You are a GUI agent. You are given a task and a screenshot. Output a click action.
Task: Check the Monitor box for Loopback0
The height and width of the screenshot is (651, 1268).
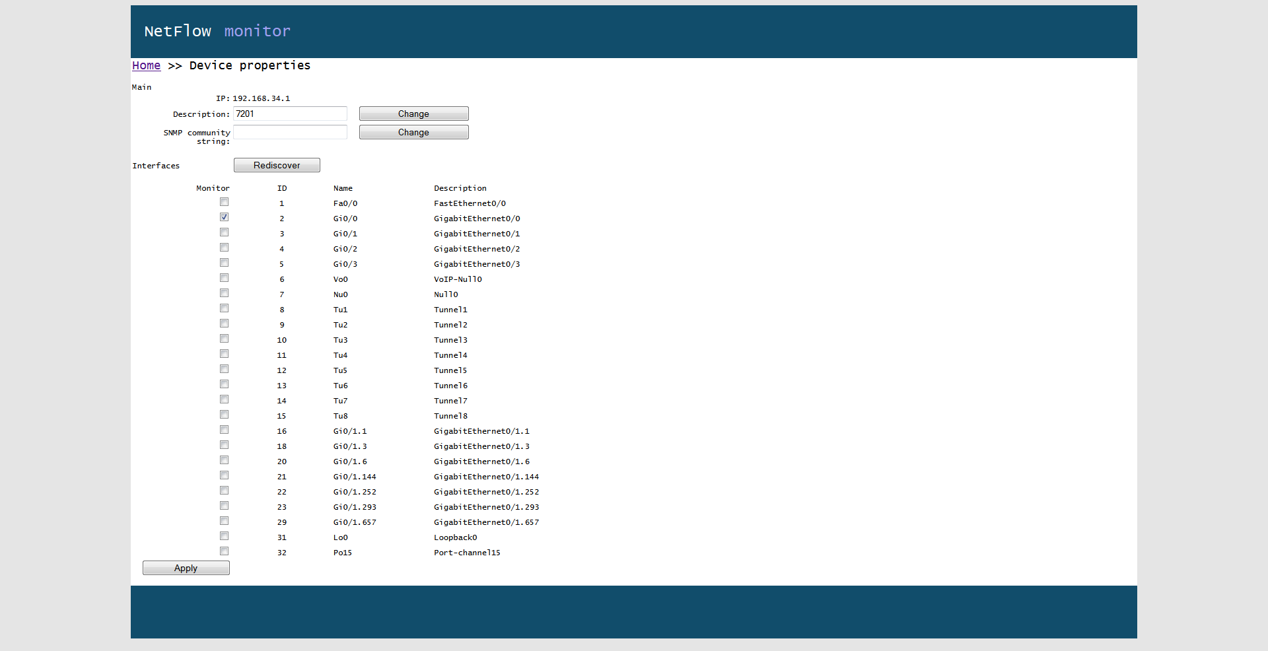click(x=224, y=535)
